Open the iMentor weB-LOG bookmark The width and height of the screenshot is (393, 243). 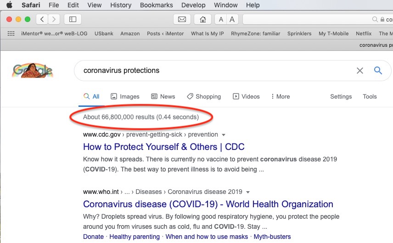click(54, 33)
